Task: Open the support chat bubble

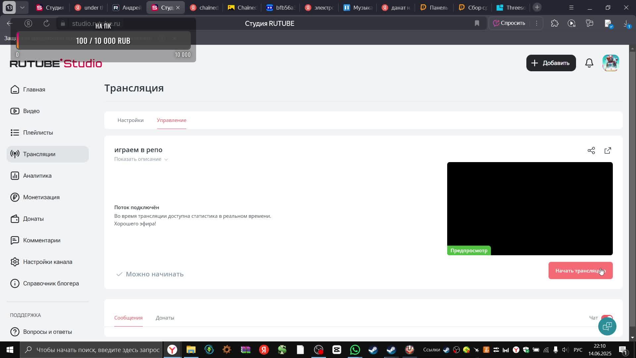Action: [607, 327]
